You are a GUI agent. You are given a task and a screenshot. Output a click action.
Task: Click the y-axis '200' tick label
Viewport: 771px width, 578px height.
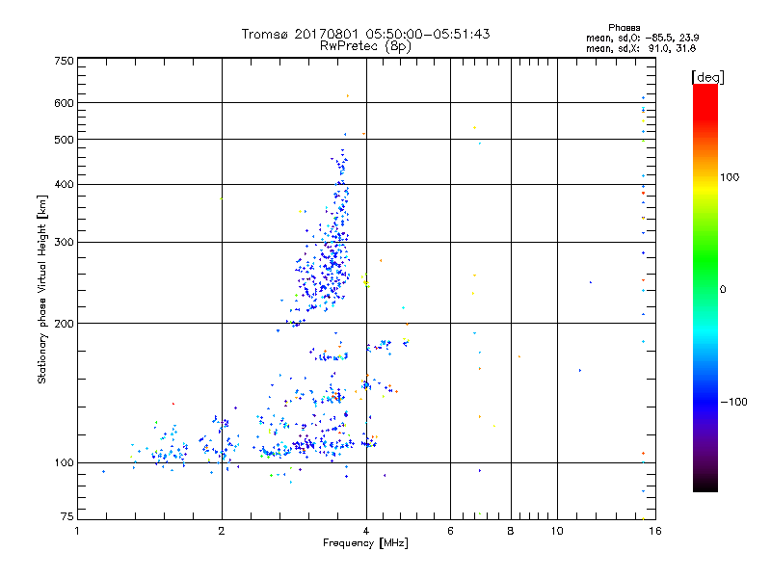pos(64,324)
